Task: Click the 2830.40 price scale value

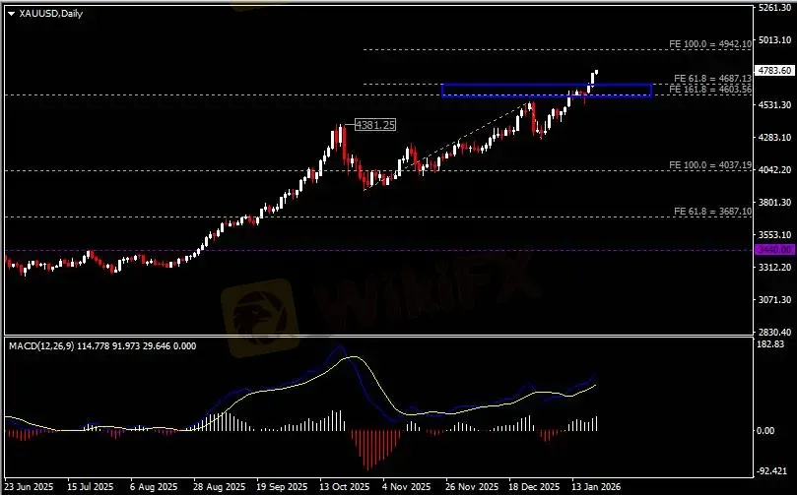Action: point(774,333)
